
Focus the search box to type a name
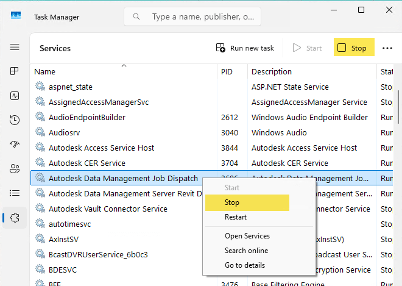point(192,16)
